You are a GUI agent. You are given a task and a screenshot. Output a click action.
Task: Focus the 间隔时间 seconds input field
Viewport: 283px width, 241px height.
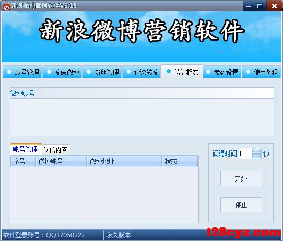point(245,154)
